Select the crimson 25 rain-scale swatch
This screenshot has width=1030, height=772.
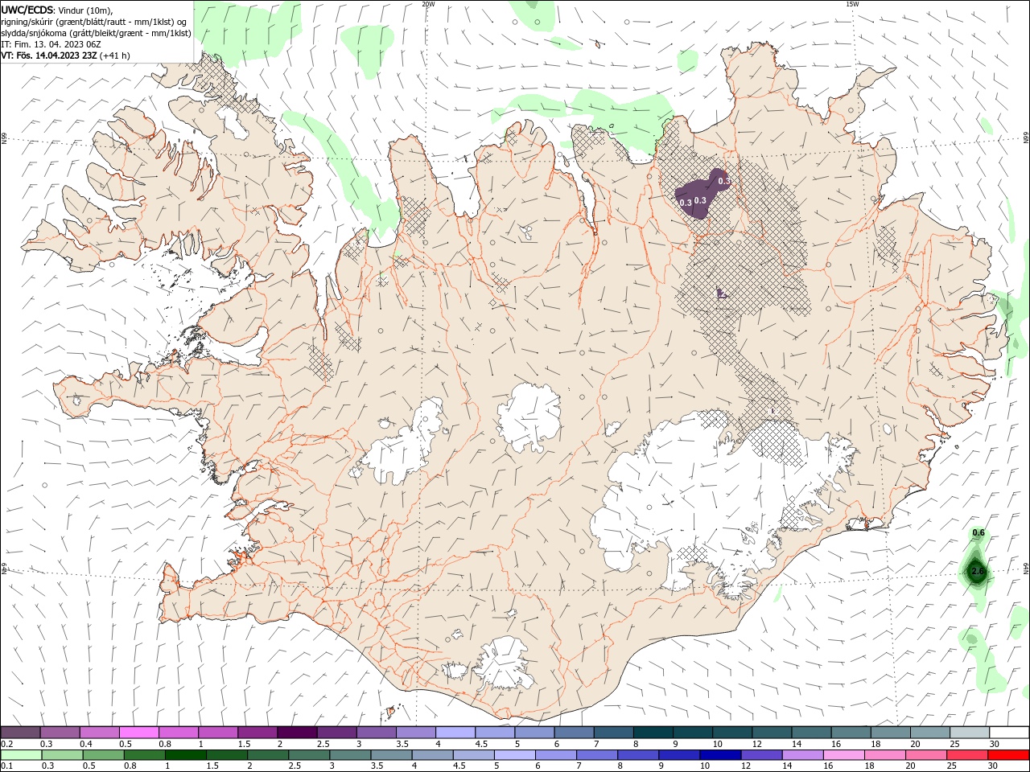pos(966,755)
